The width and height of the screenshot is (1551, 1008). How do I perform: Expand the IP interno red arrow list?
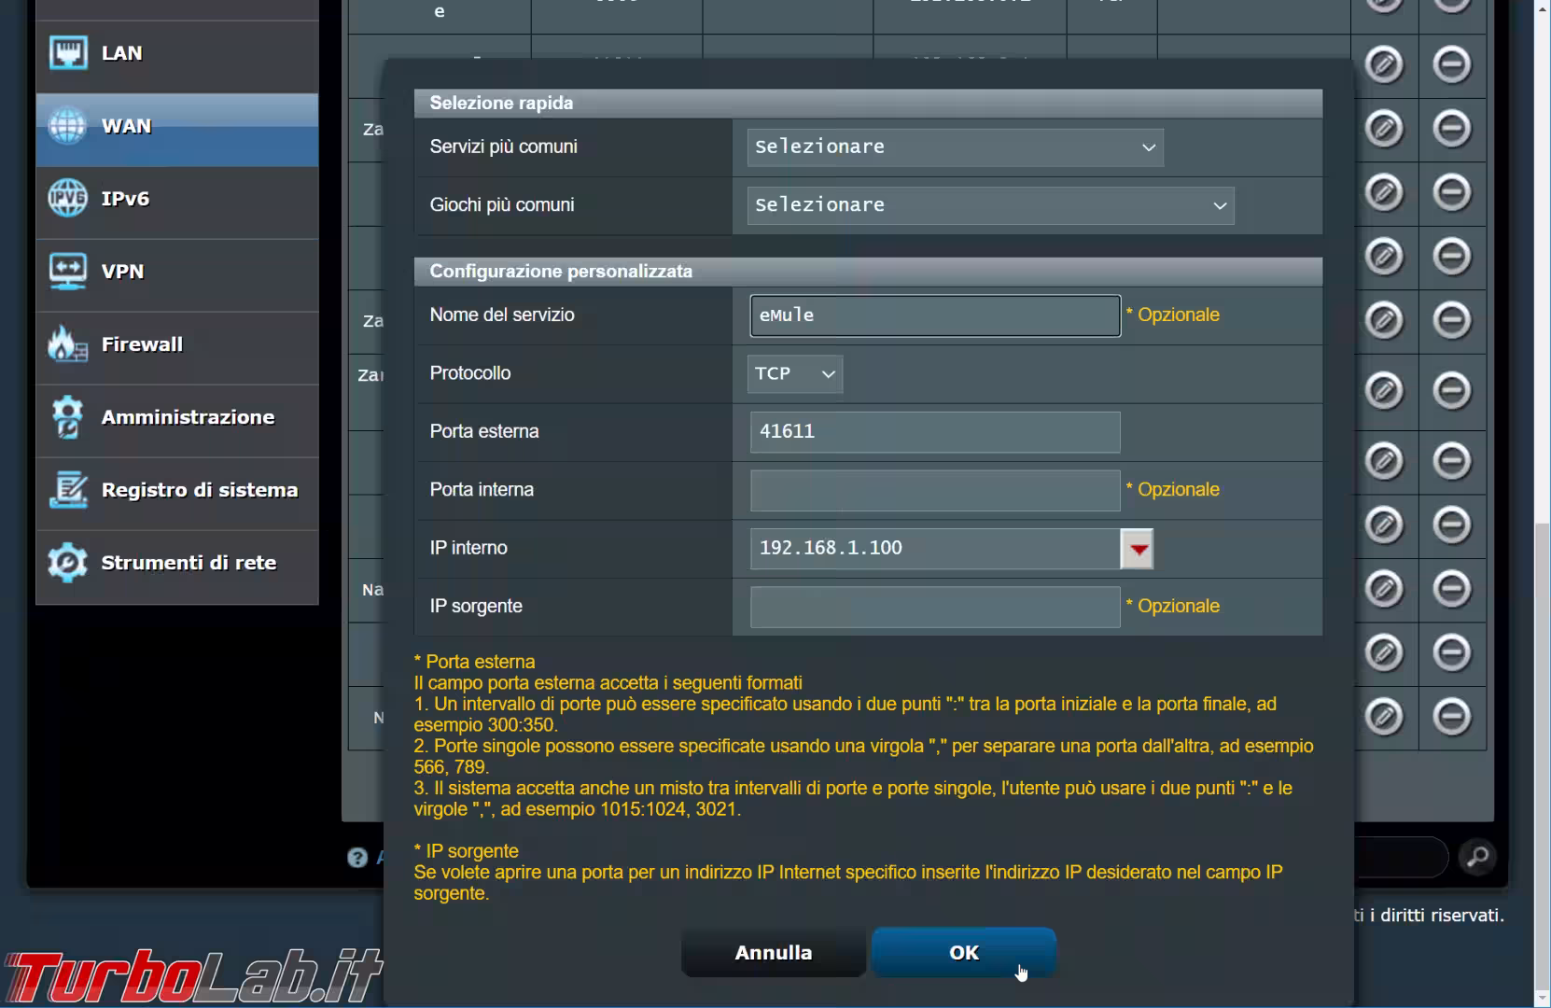click(x=1137, y=549)
